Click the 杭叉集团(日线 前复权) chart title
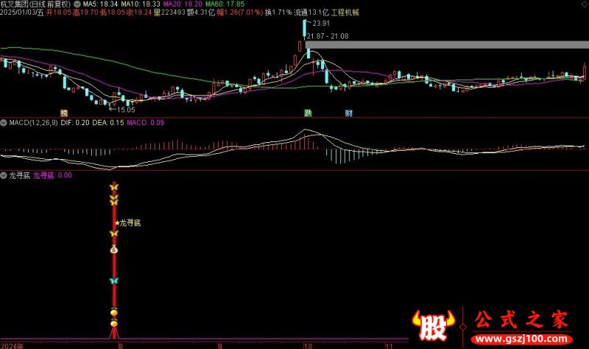Screen dimensions: 589x349 coord(35,4)
